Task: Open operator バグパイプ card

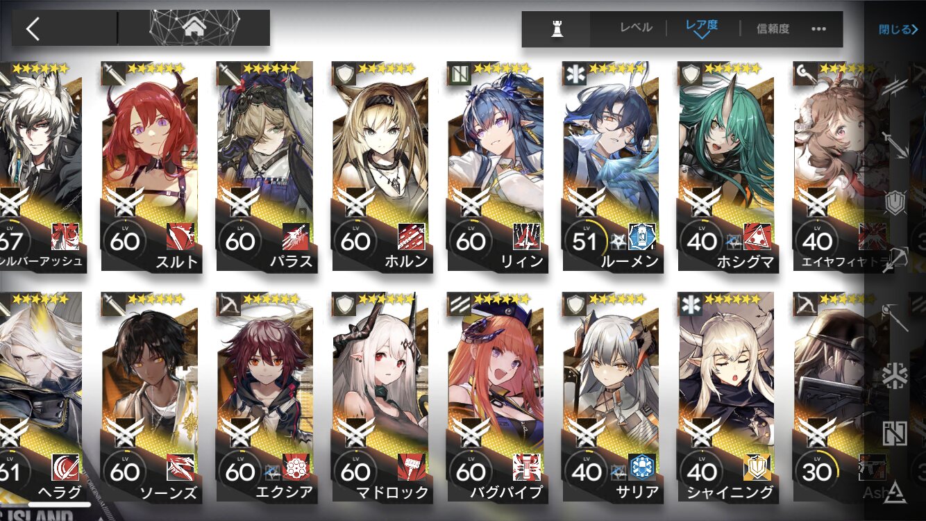Action: click(496, 397)
